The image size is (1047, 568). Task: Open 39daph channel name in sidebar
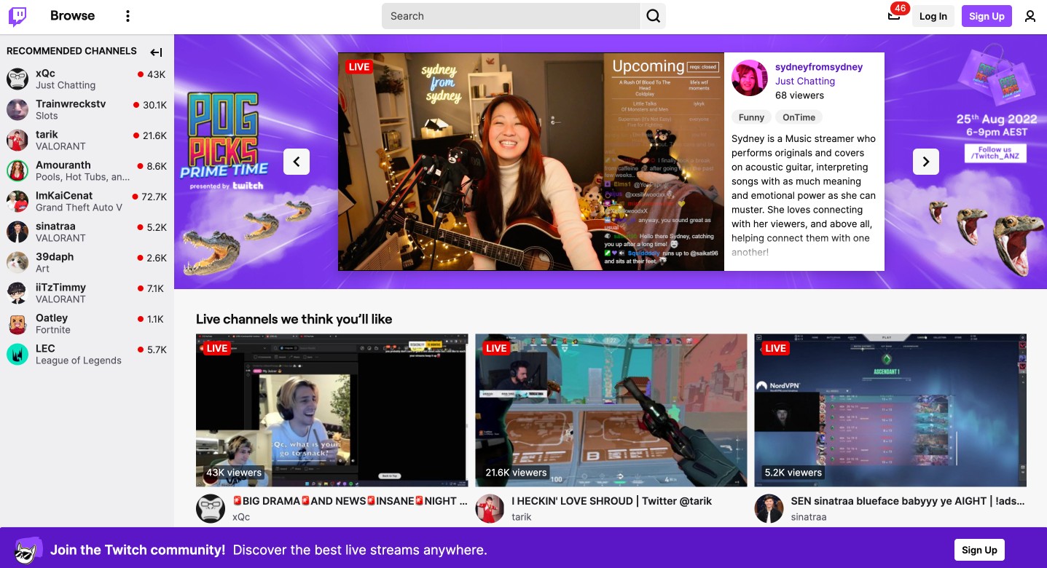55,257
